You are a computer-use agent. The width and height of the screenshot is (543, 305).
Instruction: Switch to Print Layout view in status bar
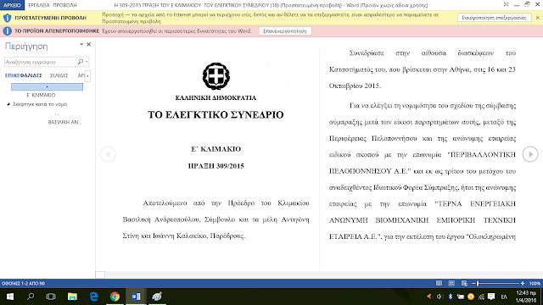[x=451, y=283]
